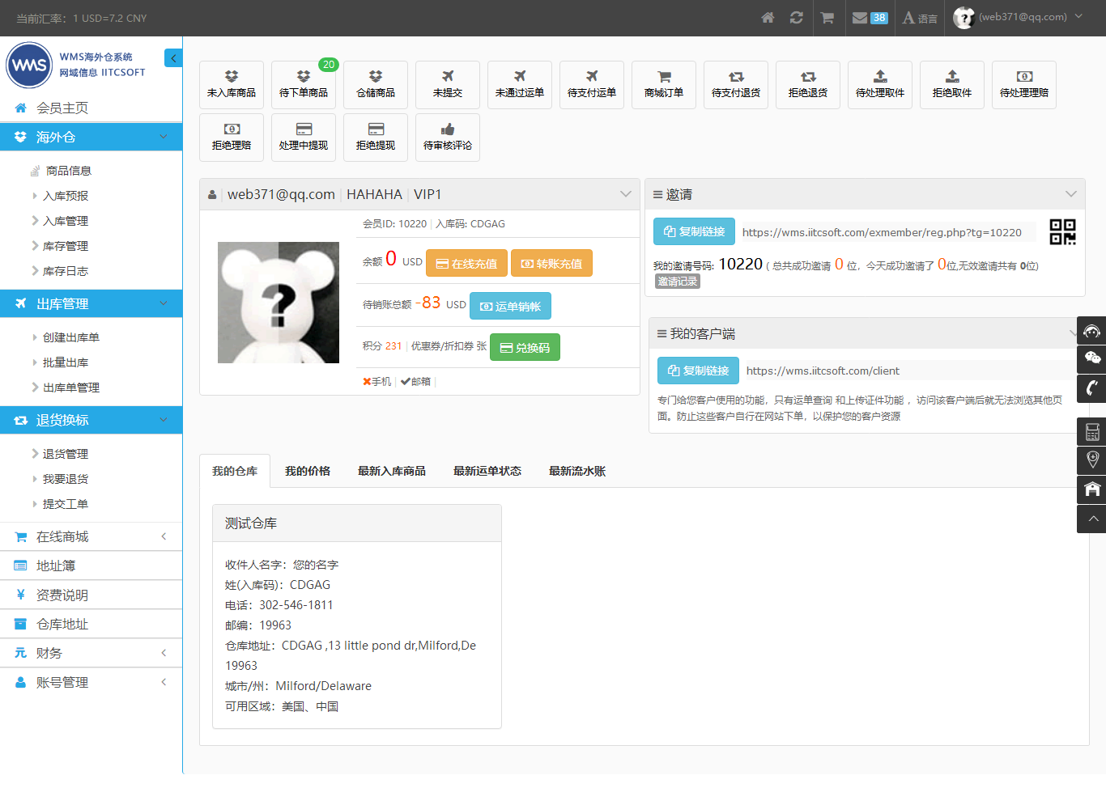The image size is (1106, 788).
Task: Open the messages envelope with 38 badge
Action: pos(870,18)
